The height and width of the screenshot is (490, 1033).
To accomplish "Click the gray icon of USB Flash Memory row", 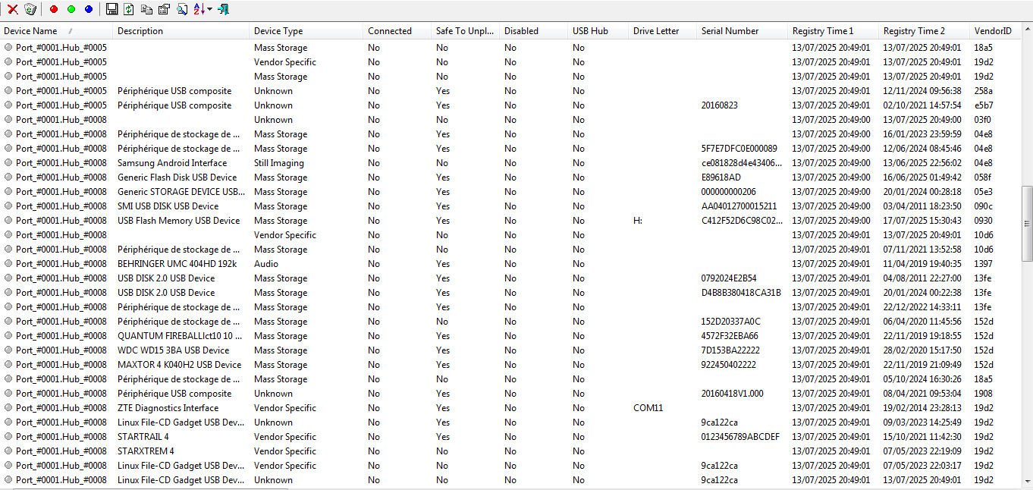I will (x=8, y=221).
